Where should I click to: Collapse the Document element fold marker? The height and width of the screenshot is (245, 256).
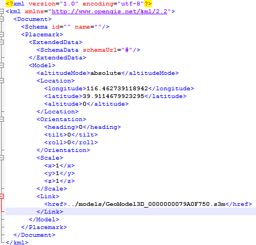tap(2, 19)
